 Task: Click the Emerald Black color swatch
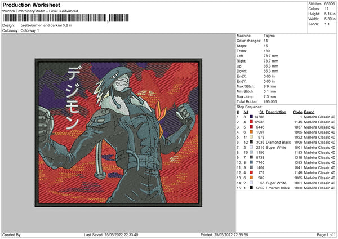coord(251,188)
